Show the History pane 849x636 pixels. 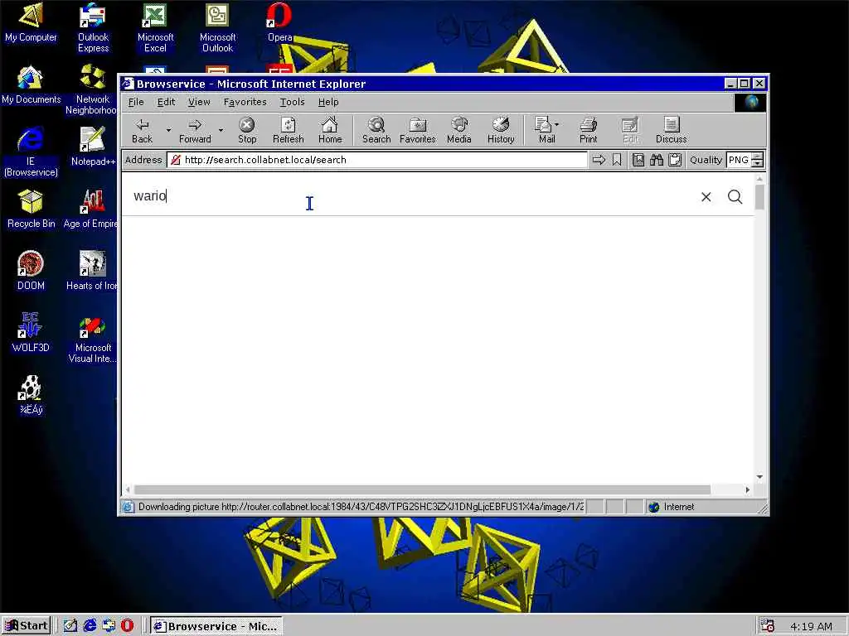tap(500, 131)
